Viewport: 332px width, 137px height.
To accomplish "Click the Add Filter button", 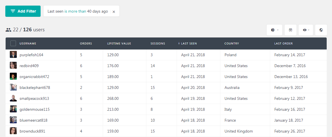I will pos(23,11).
